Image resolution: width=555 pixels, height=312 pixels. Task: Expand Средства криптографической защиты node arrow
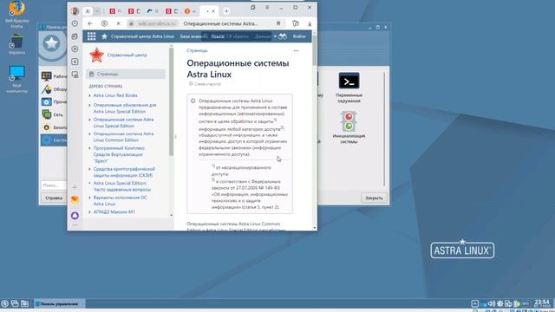click(90, 169)
